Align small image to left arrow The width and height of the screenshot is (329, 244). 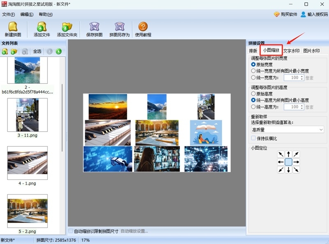tap(281, 162)
